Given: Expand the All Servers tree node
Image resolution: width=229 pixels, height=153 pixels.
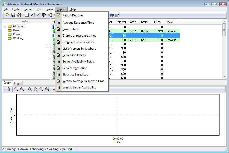Looking at the screenshot, I should (x=5, y=26).
